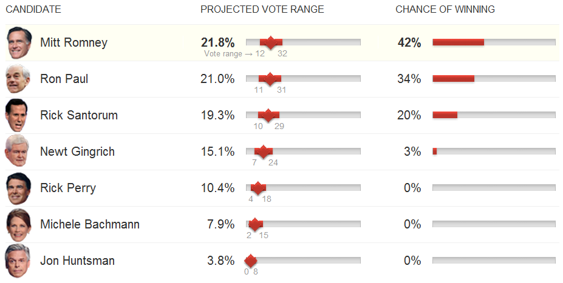This screenshot has width=563, height=283.
Task: Select Rick Perry's face thumbnail
Action: (16, 188)
